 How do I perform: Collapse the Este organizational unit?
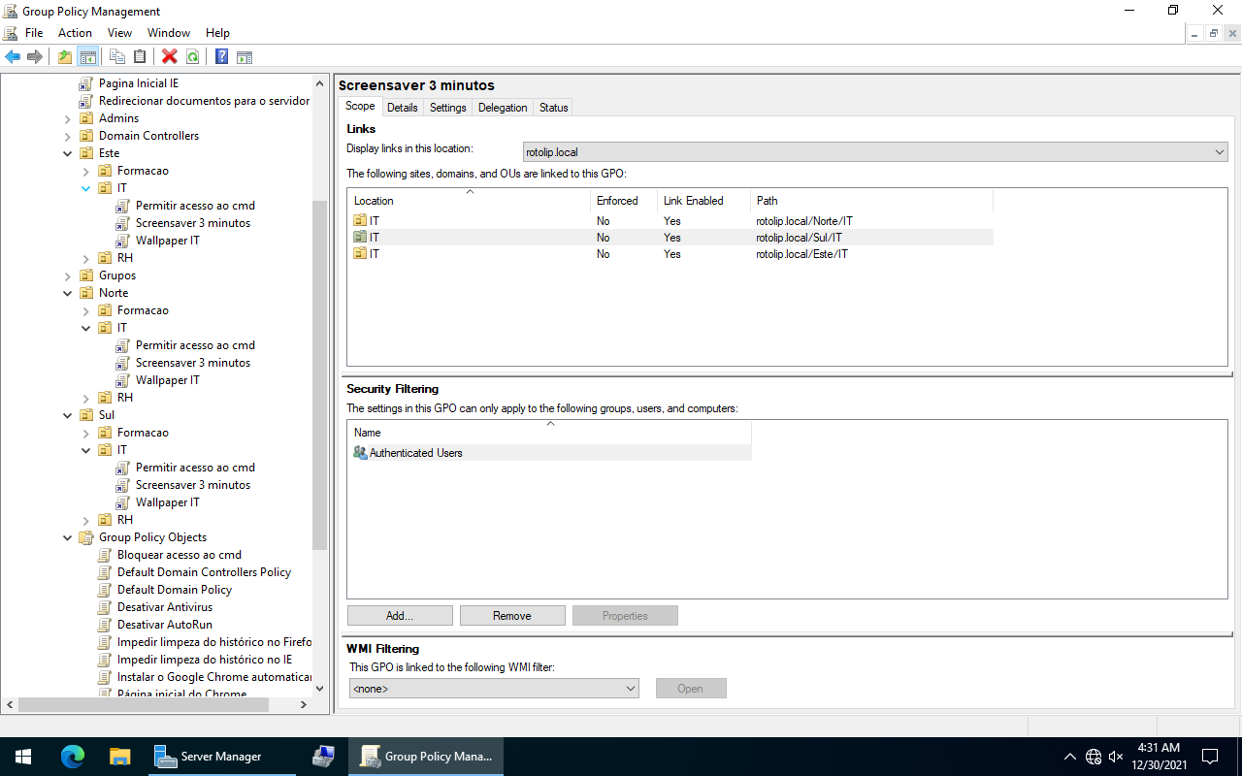click(68, 153)
